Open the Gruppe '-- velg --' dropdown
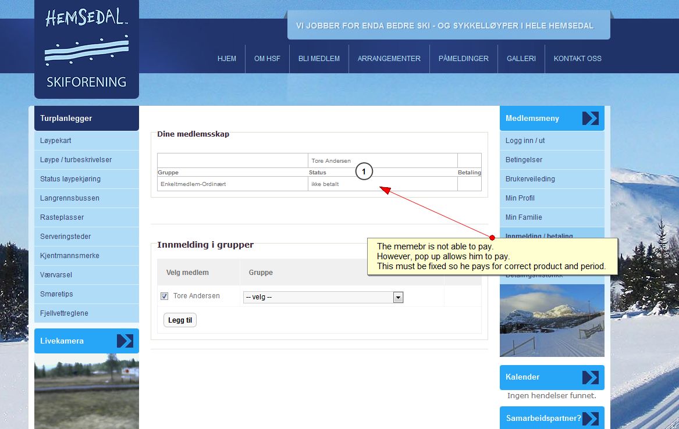Image resolution: width=679 pixels, height=429 pixels. click(x=323, y=297)
